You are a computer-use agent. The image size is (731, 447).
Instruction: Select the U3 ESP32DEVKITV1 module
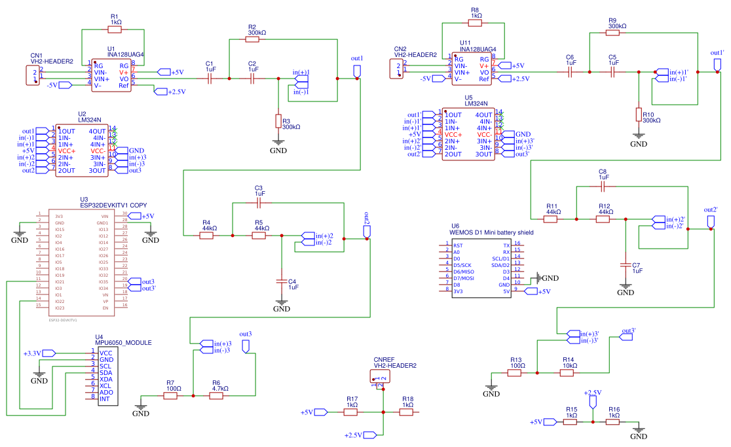click(82, 262)
